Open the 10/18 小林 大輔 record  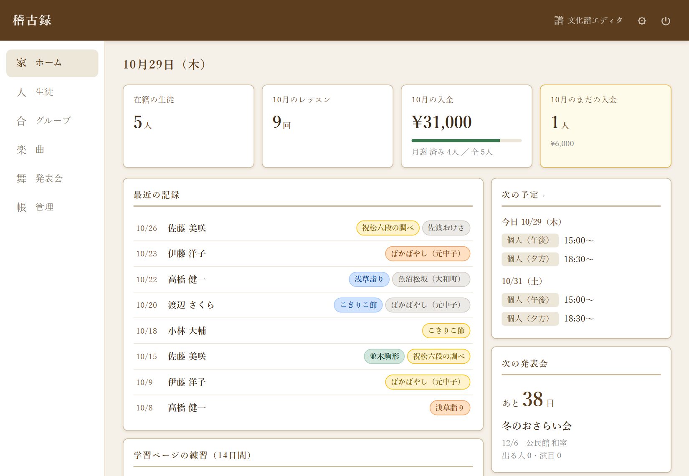click(x=303, y=331)
